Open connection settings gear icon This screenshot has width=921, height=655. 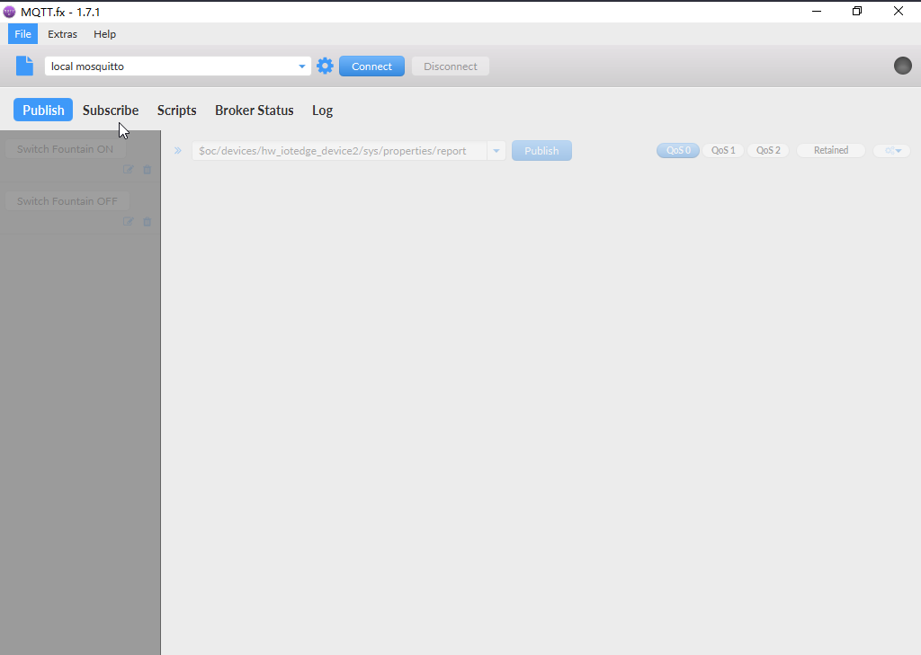[x=325, y=66]
